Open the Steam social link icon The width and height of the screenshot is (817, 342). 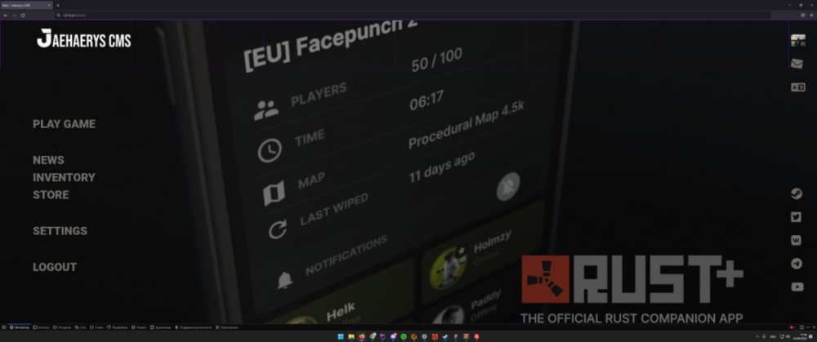(x=796, y=193)
